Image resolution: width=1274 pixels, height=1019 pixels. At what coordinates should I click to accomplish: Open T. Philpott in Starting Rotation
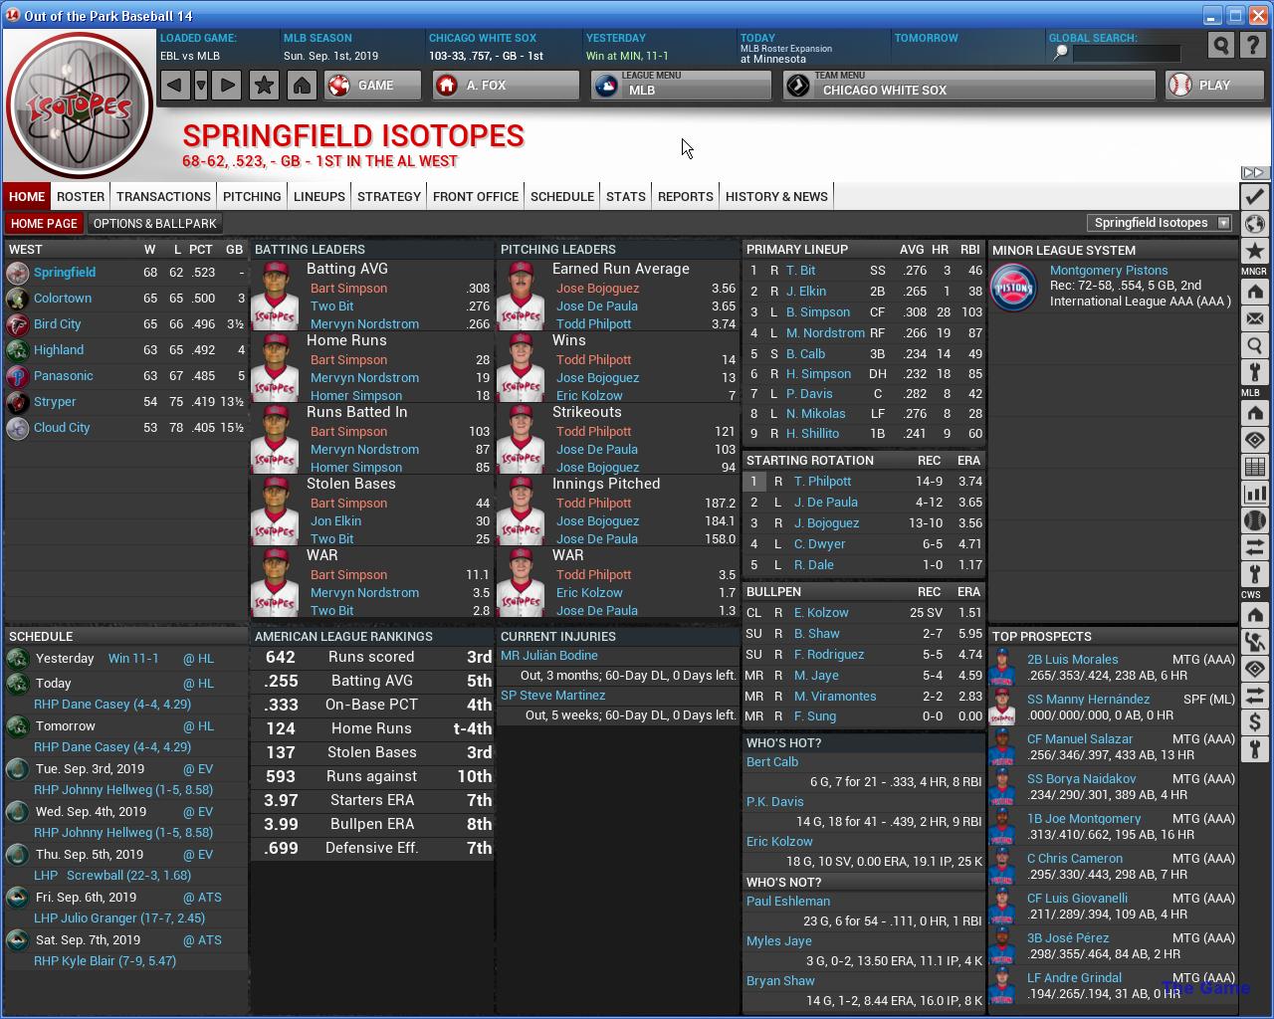tap(822, 481)
